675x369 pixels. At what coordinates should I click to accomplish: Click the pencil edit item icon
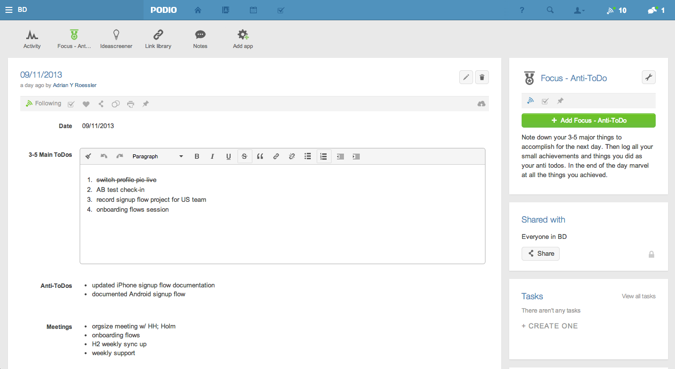466,77
